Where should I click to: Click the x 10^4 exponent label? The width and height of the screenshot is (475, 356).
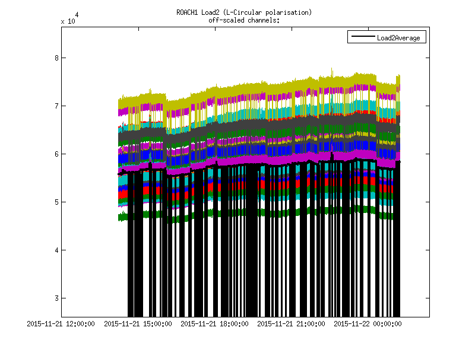point(68,19)
